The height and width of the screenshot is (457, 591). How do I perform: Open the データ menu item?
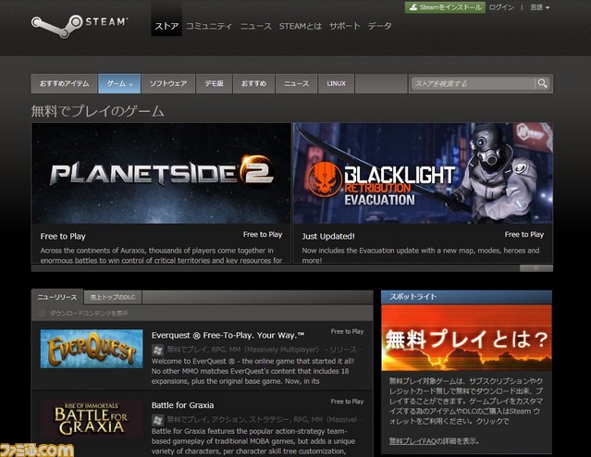pyautogui.click(x=379, y=26)
